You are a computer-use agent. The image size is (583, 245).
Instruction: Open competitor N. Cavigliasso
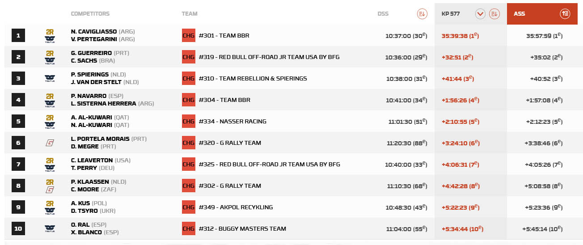[x=94, y=32]
